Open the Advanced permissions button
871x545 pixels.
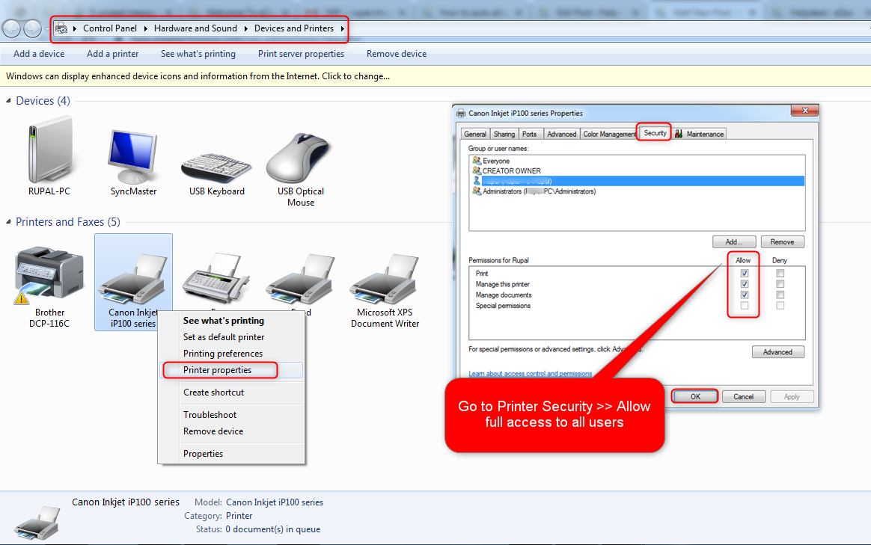pos(777,352)
